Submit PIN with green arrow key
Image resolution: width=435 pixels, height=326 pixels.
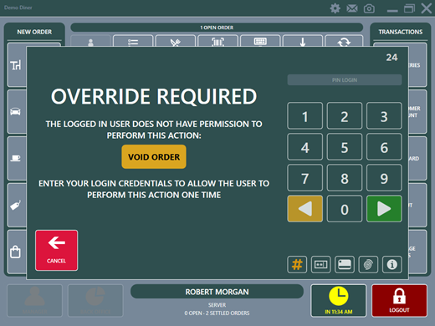pyautogui.click(x=384, y=209)
